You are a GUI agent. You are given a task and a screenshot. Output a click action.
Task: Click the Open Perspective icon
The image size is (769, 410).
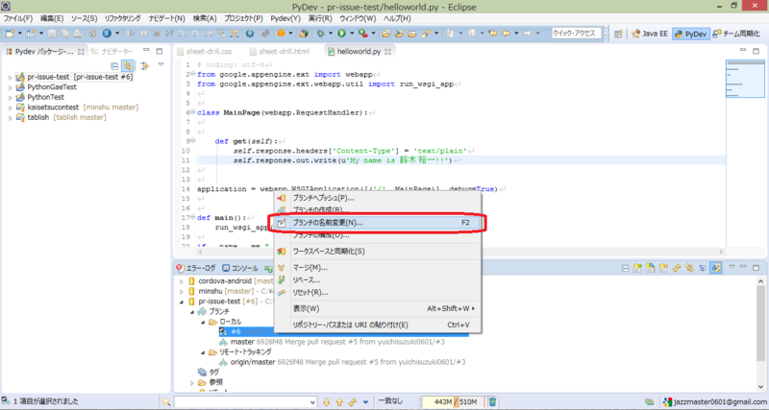pos(618,34)
